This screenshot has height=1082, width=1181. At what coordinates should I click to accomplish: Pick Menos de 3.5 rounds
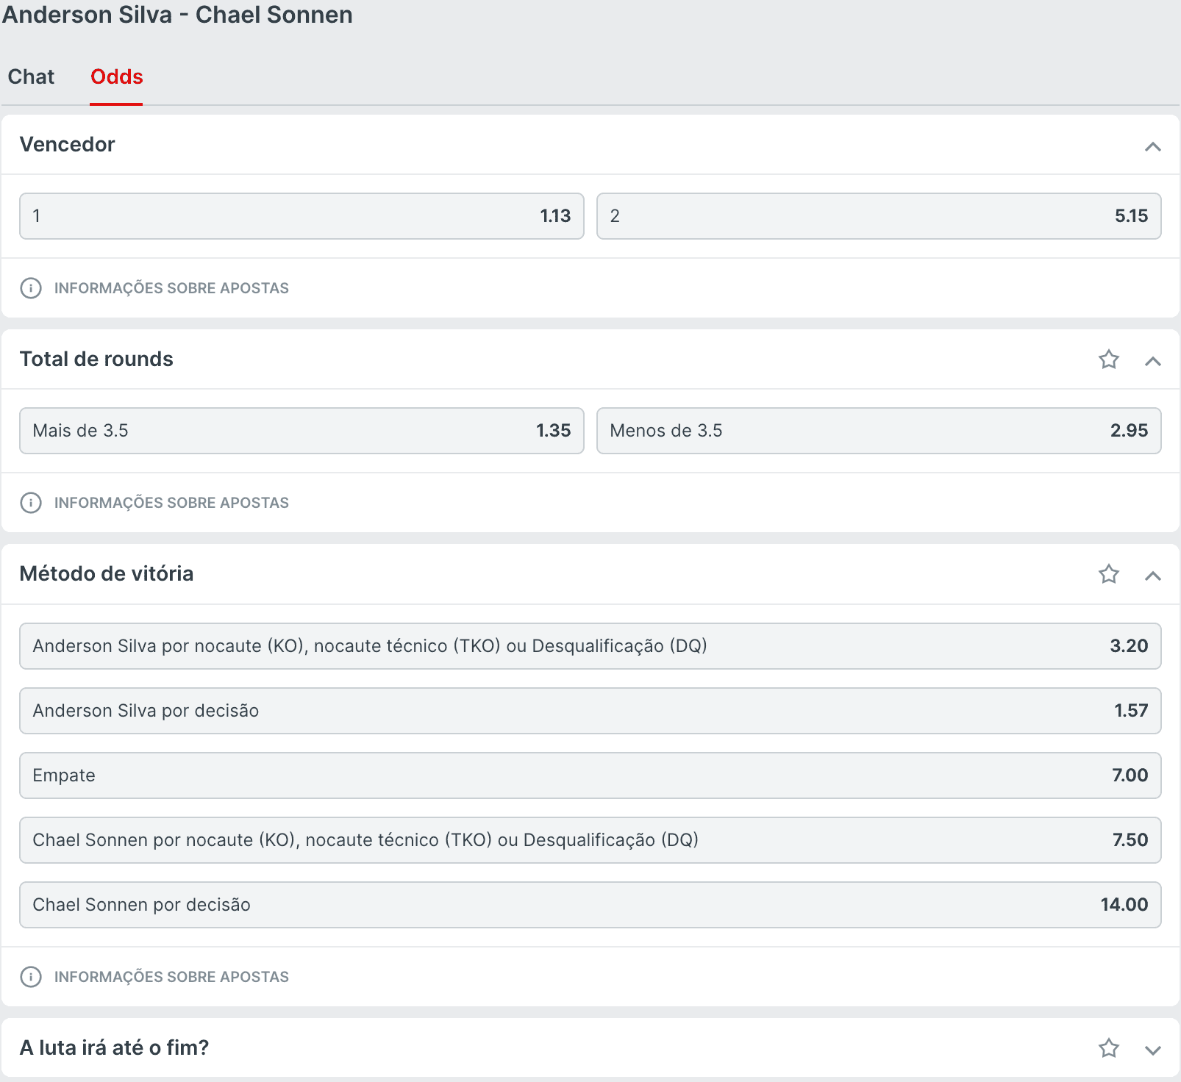[879, 431]
